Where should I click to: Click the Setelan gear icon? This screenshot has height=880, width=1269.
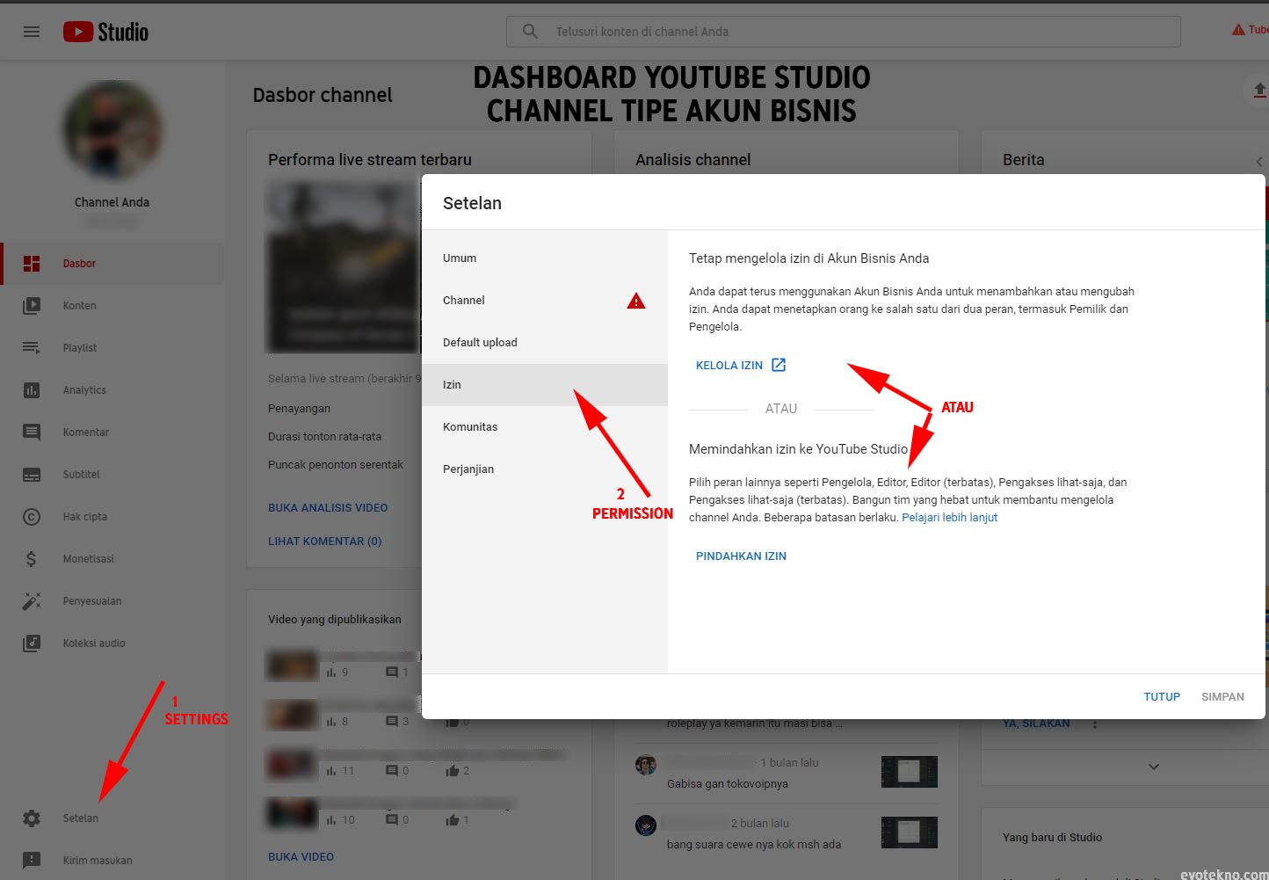(32, 818)
